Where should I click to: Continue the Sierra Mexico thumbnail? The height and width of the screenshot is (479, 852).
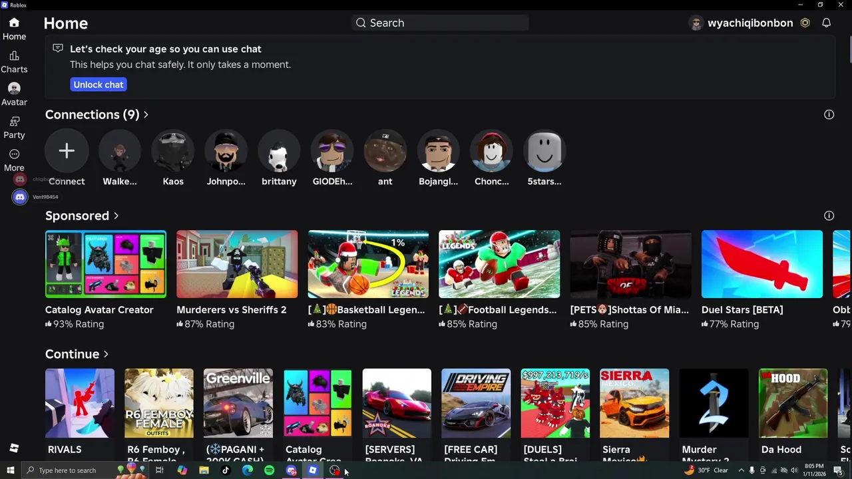[x=634, y=403]
